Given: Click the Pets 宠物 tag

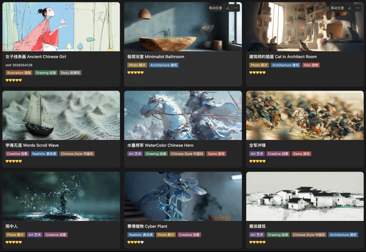Looking at the screenshot, I should coord(311,65).
